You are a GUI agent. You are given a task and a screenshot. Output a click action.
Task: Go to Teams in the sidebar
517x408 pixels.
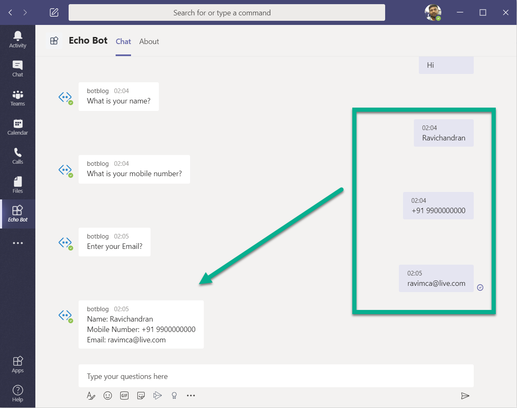click(x=17, y=98)
